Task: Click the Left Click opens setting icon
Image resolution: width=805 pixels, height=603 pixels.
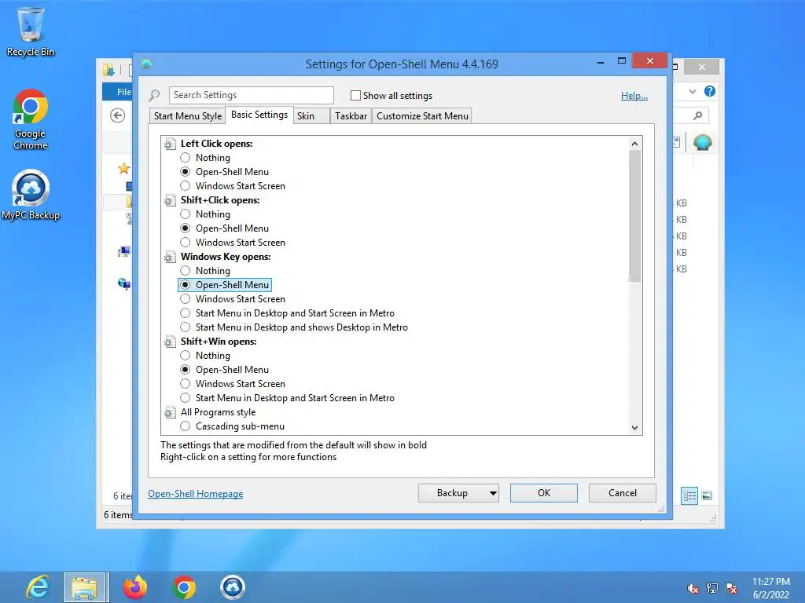Action: (x=170, y=144)
